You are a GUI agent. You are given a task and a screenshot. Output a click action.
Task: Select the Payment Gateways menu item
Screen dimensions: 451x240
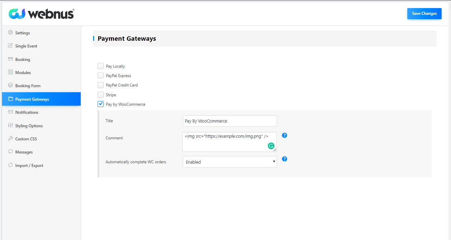(x=41, y=99)
